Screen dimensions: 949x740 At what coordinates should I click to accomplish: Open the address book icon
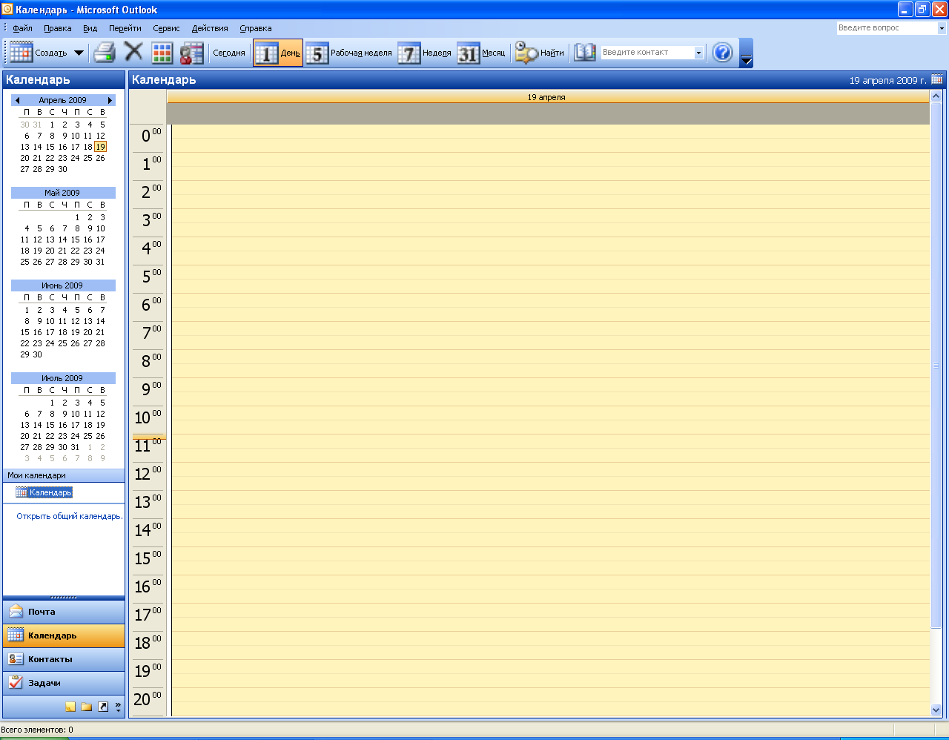coord(585,52)
